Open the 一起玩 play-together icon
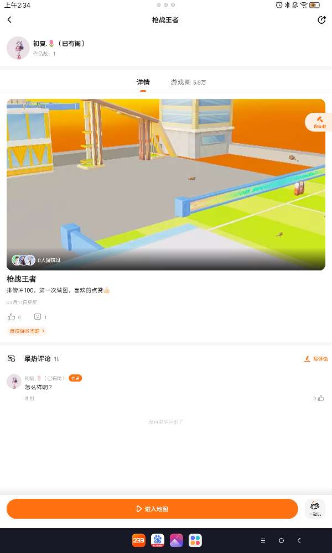The height and width of the screenshot is (553, 332). 315,509
